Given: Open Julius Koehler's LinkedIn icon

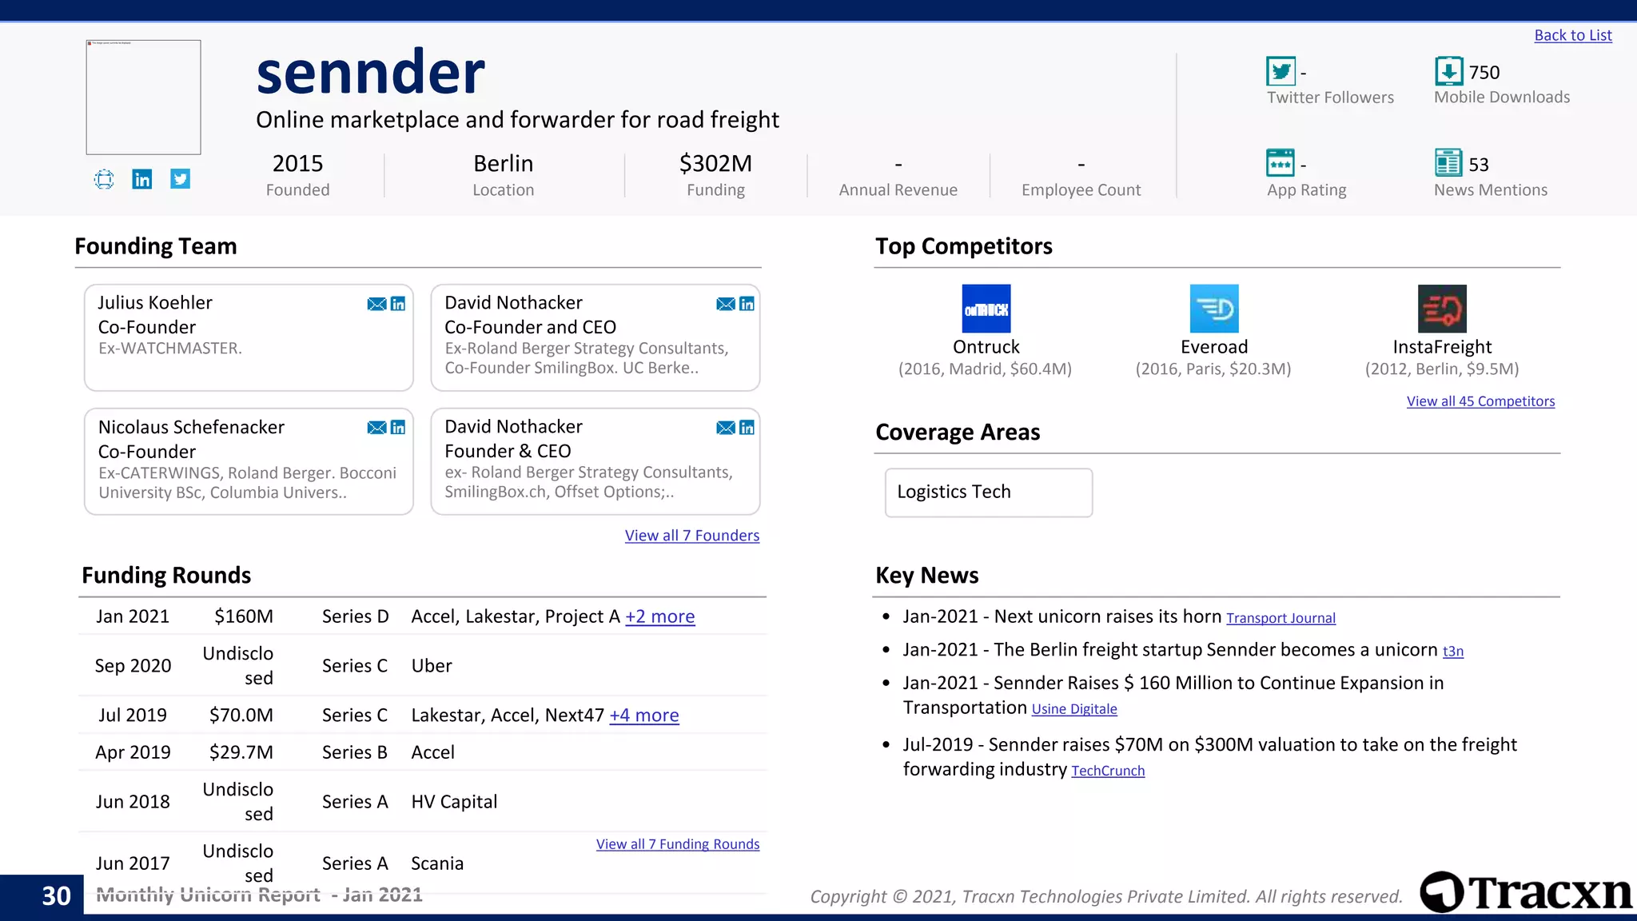Looking at the screenshot, I should click(x=398, y=304).
